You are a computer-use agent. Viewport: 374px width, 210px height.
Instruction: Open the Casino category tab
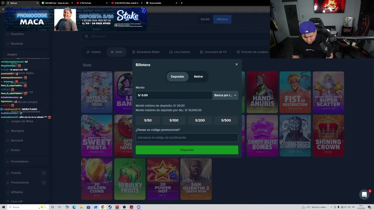click(x=93, y=52)
